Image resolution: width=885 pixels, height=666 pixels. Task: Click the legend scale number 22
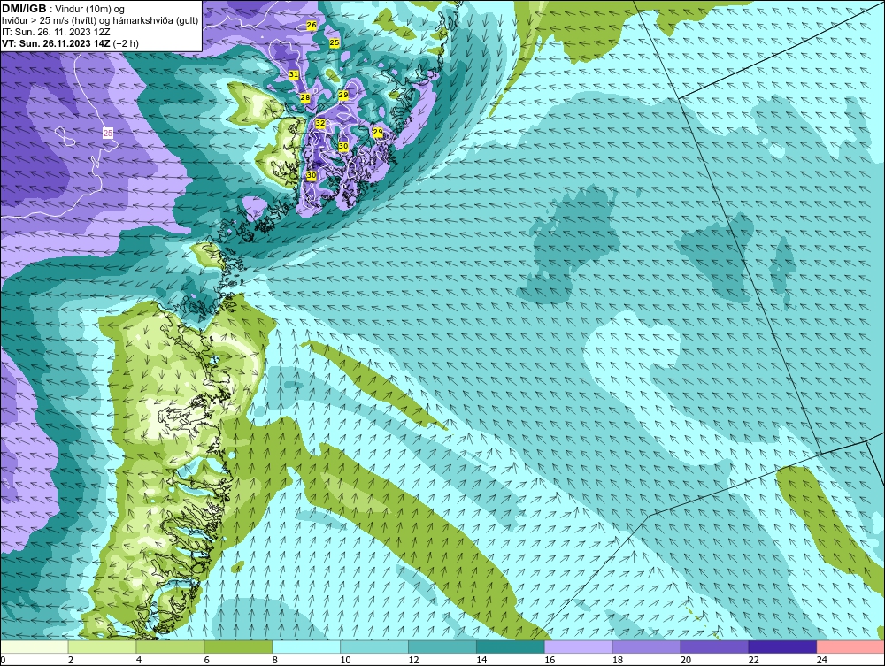753,660
